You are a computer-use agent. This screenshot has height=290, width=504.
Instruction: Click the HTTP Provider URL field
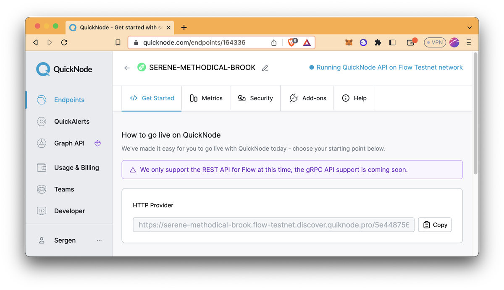pyautogui.click(x=273, y=225)
